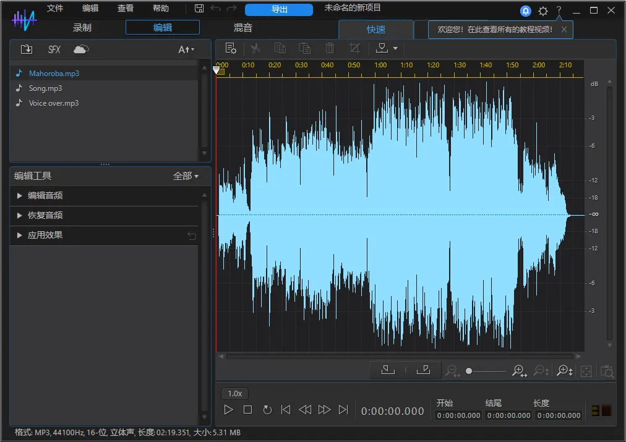Click the cloud download icon
The width and height of the screenshot is (626, 442).
(x=81, y=49)
